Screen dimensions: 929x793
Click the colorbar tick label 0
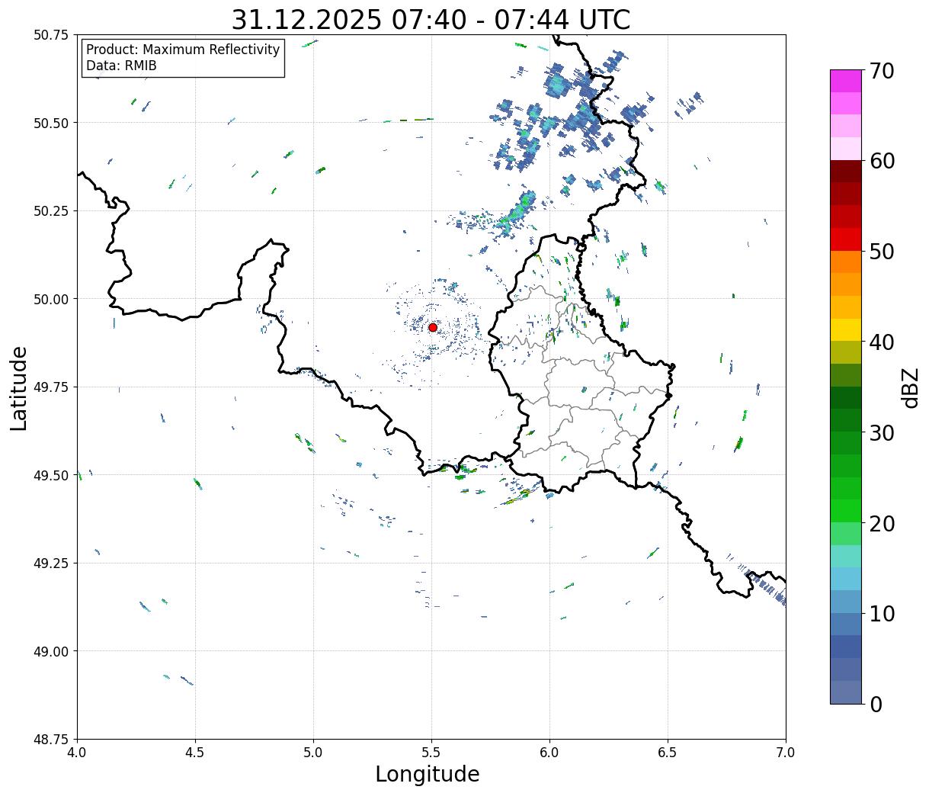click(875, 704)
